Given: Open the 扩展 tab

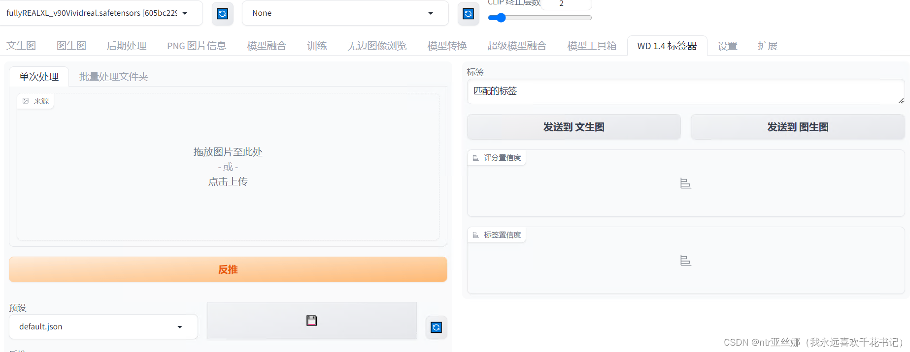Looking at the screenshot, I should pyautogui.click(x=768, y=46).
